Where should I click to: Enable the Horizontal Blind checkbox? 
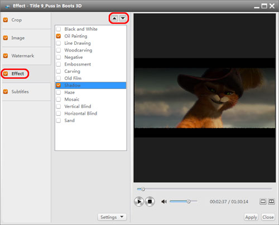pyautogui.click(x=59, y=113)
